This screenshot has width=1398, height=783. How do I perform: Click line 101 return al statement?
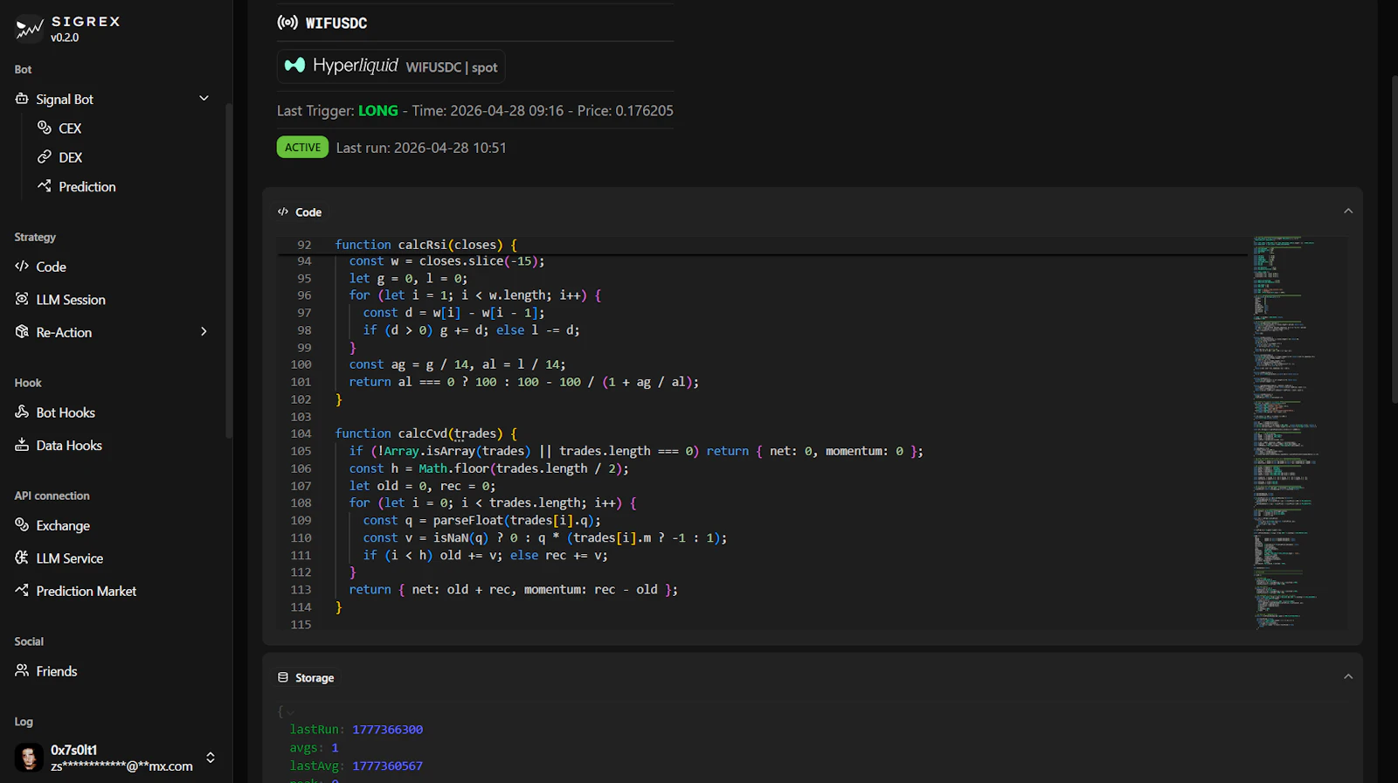(x=524, y=382)
